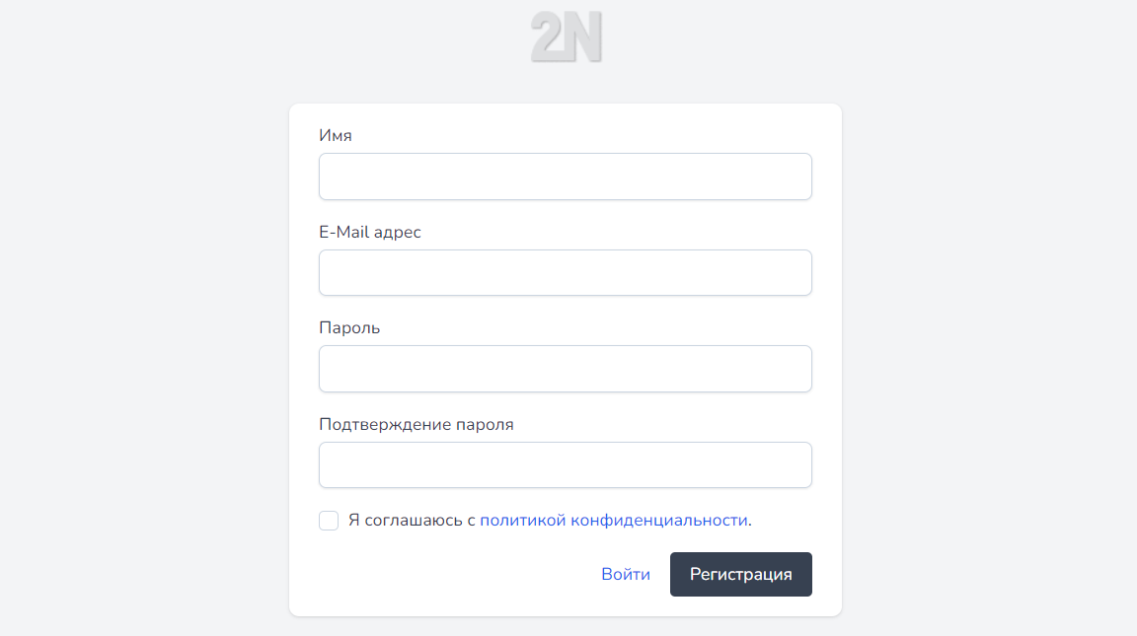This screenshot has width=1137, height=636.
Task: Click the E-Mail адрес label text
Action: [369, 232]
